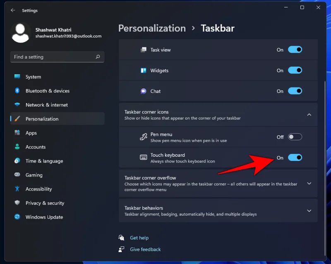Open the Get help link
The height and width of the screenshot is (264, 331).
139,238
